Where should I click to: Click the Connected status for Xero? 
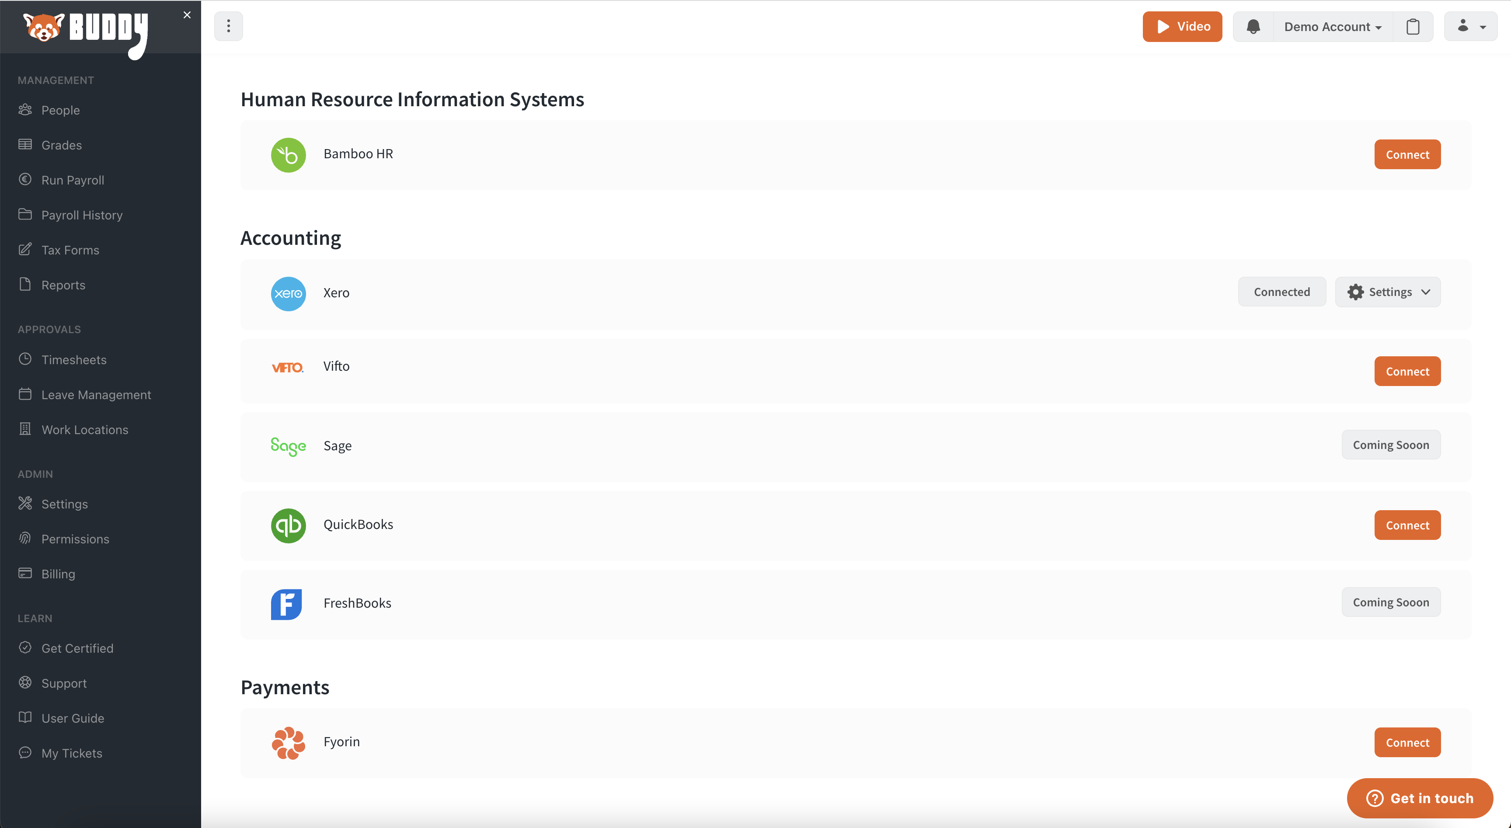(x=1281, y=292)
